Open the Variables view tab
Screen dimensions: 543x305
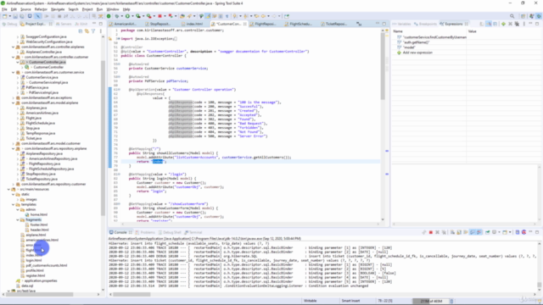coord(401,24)
